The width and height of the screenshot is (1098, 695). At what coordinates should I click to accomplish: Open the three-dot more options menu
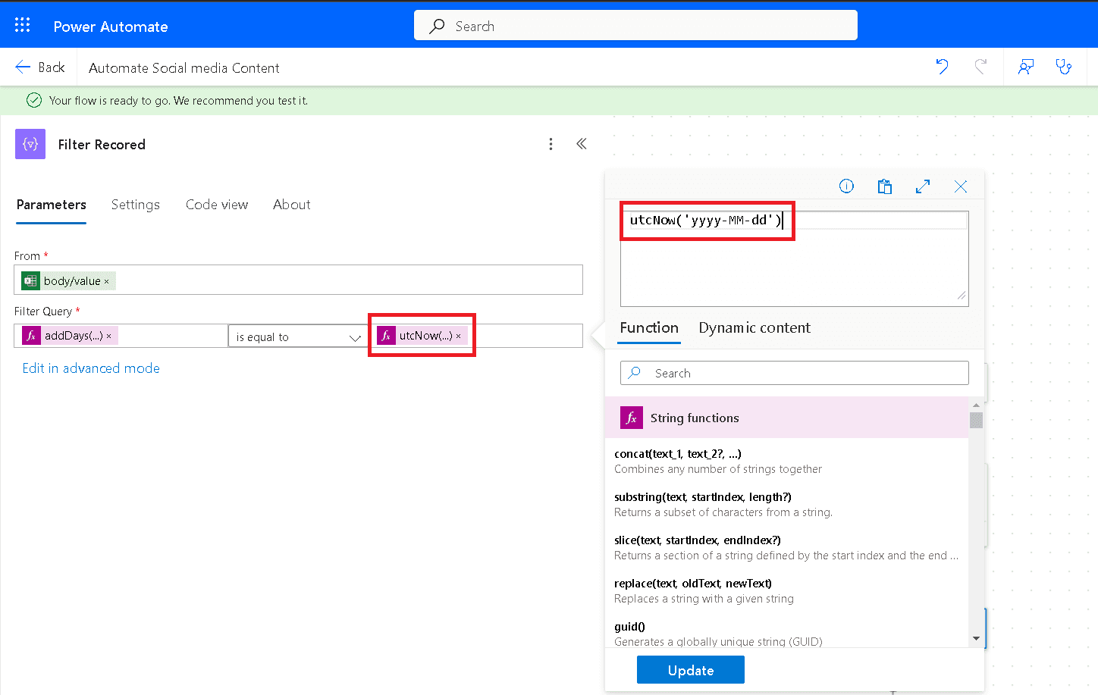pos(551,144)
